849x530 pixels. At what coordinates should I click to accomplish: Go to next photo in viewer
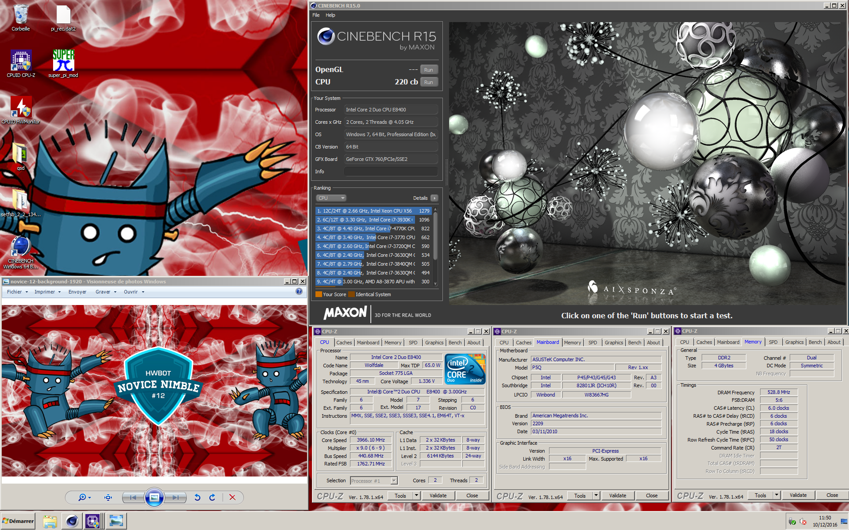click(x=176, y=497)
